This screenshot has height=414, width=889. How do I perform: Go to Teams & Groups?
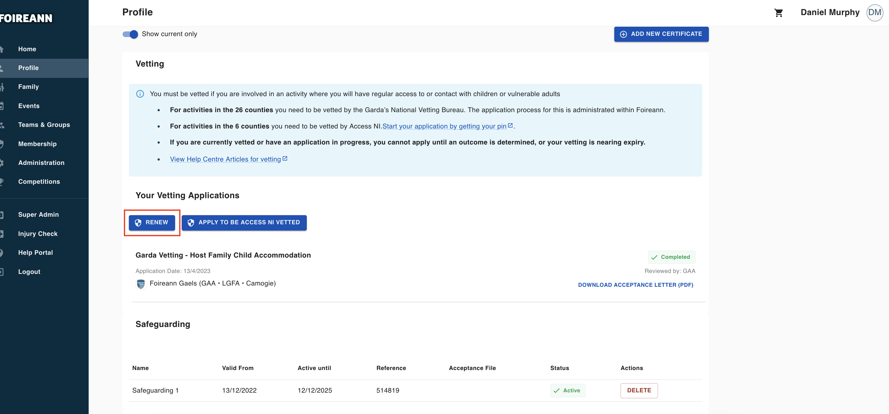(44, 125)
